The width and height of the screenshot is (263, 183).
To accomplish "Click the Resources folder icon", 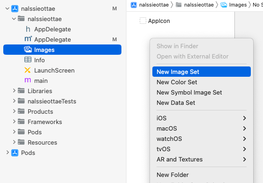I will 21,142.
